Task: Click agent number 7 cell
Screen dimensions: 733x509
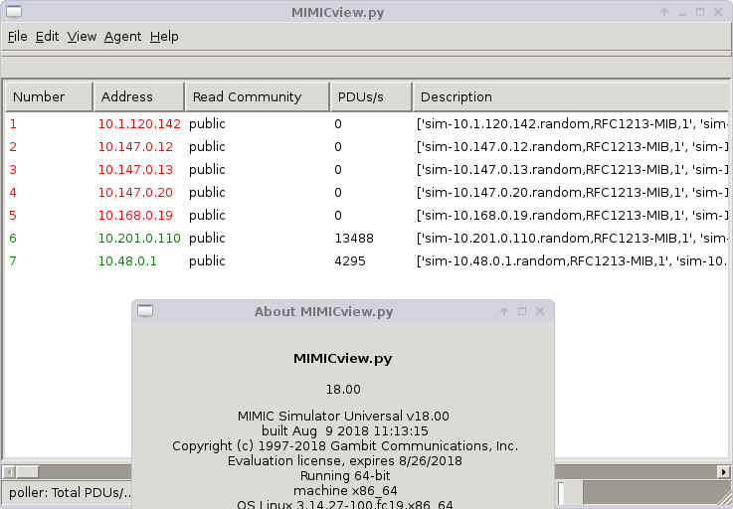Action: pyautogui.click(x=13, y=261)
